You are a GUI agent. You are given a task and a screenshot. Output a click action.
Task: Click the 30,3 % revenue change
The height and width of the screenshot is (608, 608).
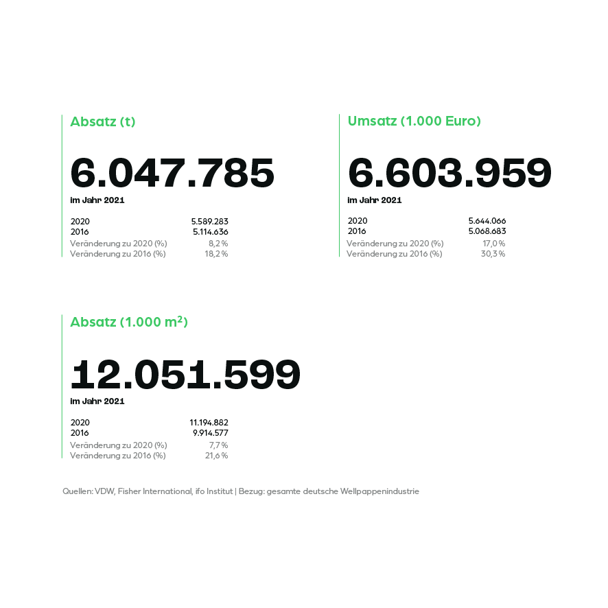tap(493, 254)
